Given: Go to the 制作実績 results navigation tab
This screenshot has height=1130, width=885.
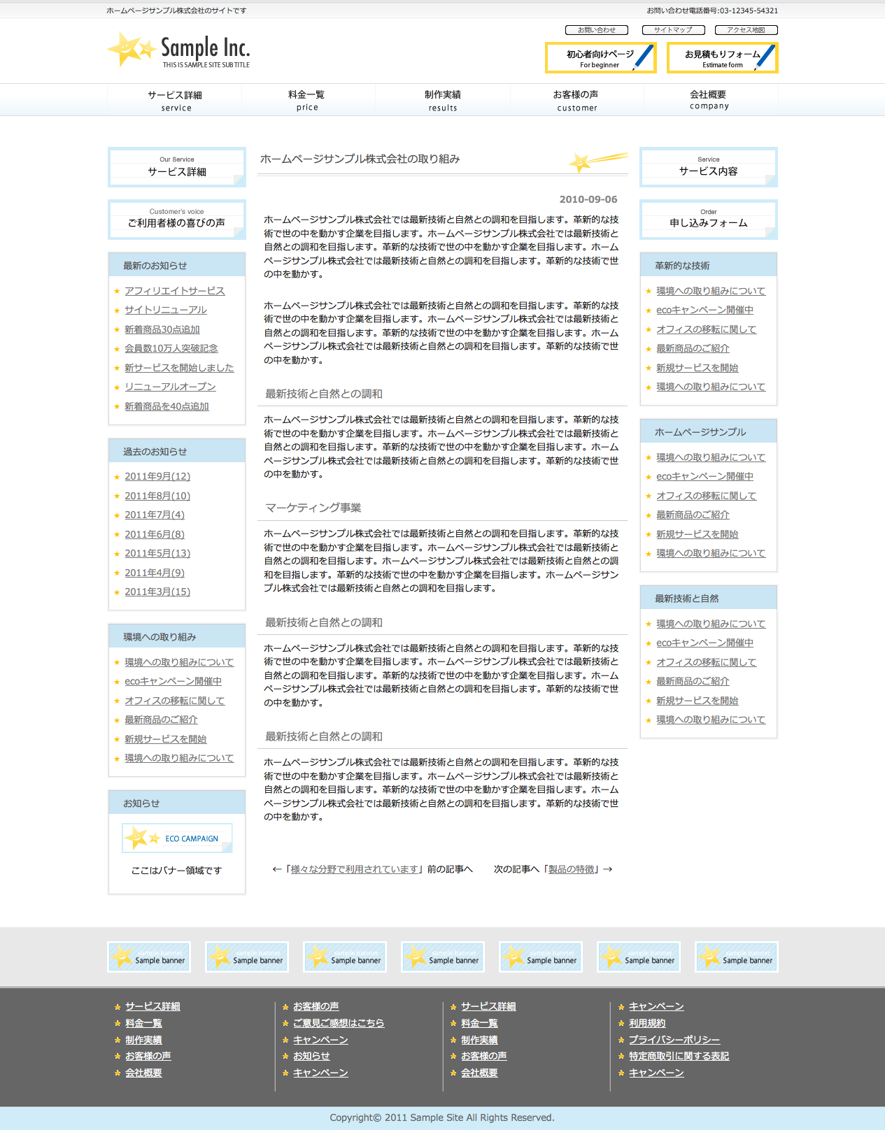Looking at the screenshot, I should tap(442, 100).
